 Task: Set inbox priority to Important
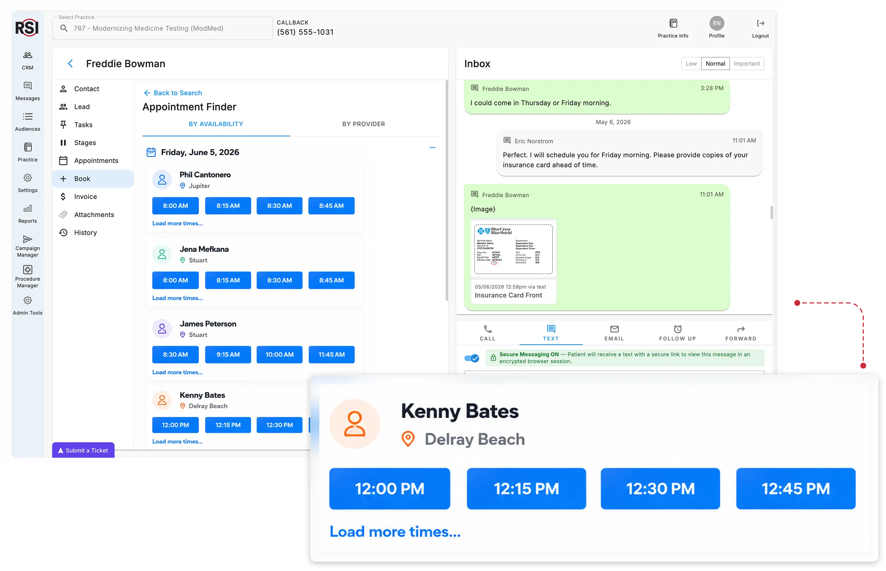coord(747,64)
